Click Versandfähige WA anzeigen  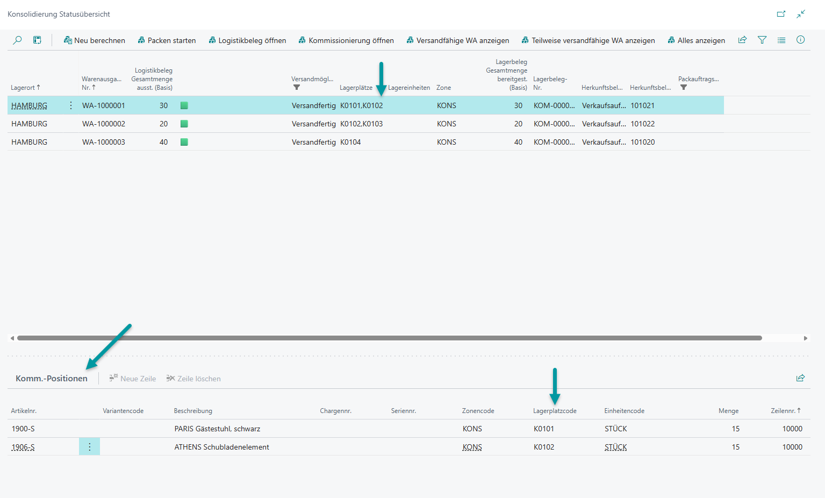(458, 40)
